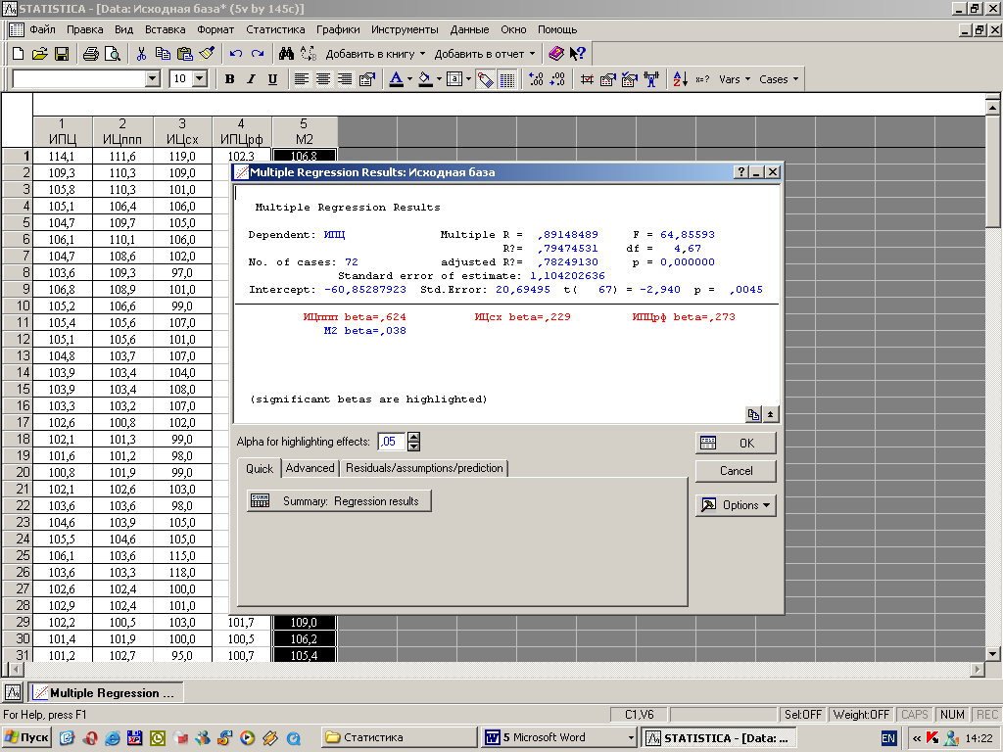Click the sort A-Z icon
This screenshot has height=752, width=1003.
coord(680,79)
